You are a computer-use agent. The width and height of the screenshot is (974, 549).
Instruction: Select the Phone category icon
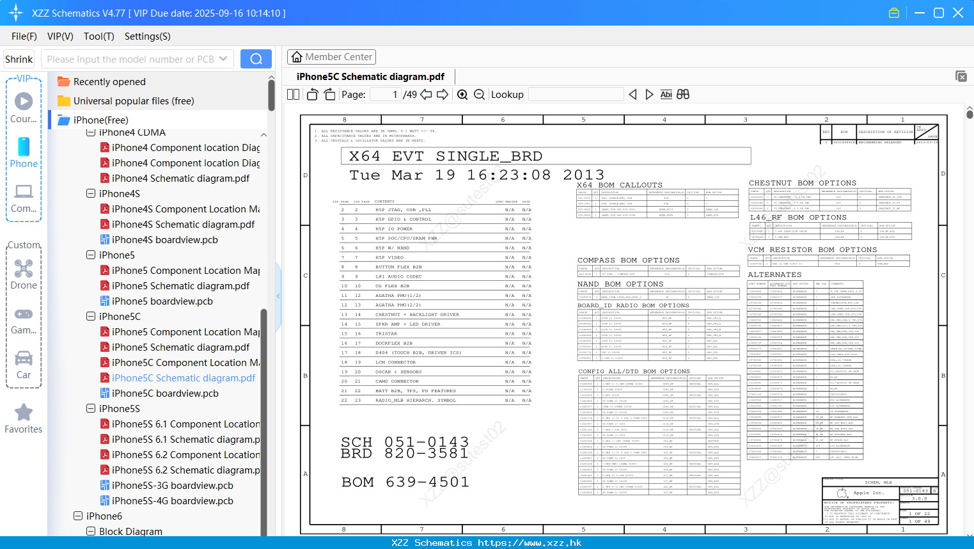coord(24,152)
